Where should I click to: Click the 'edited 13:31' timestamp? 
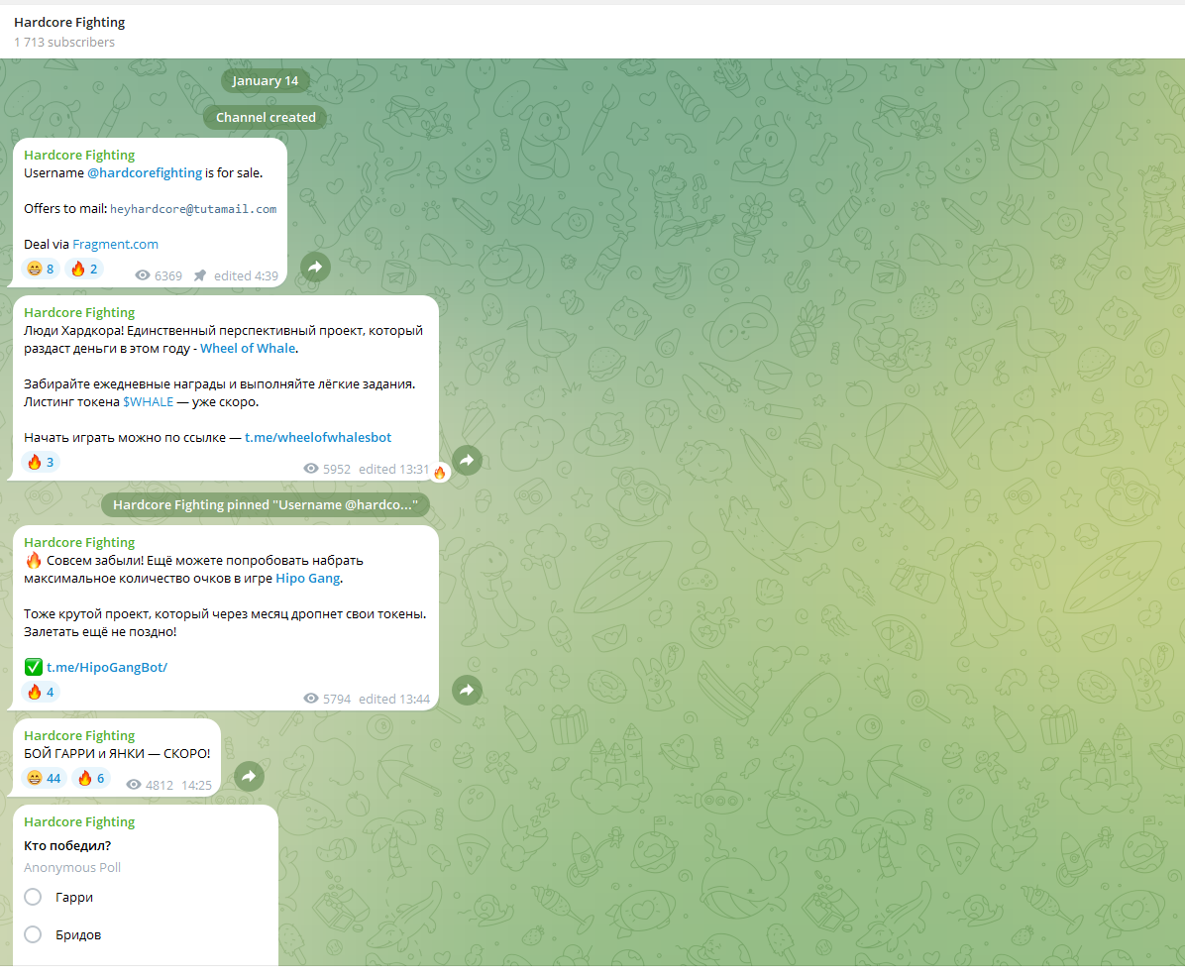[393, 469]
